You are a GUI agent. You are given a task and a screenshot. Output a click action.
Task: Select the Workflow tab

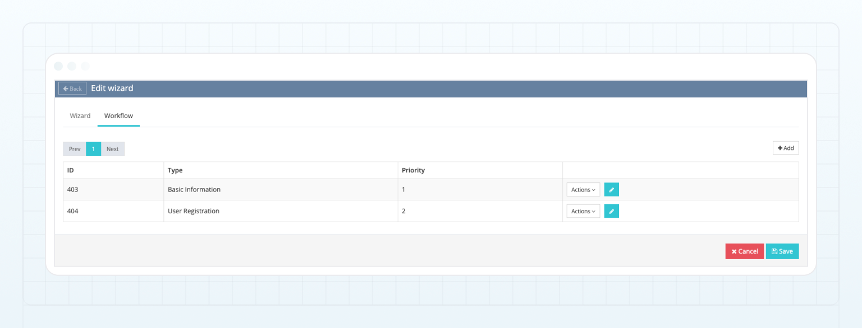coord(118,115)
